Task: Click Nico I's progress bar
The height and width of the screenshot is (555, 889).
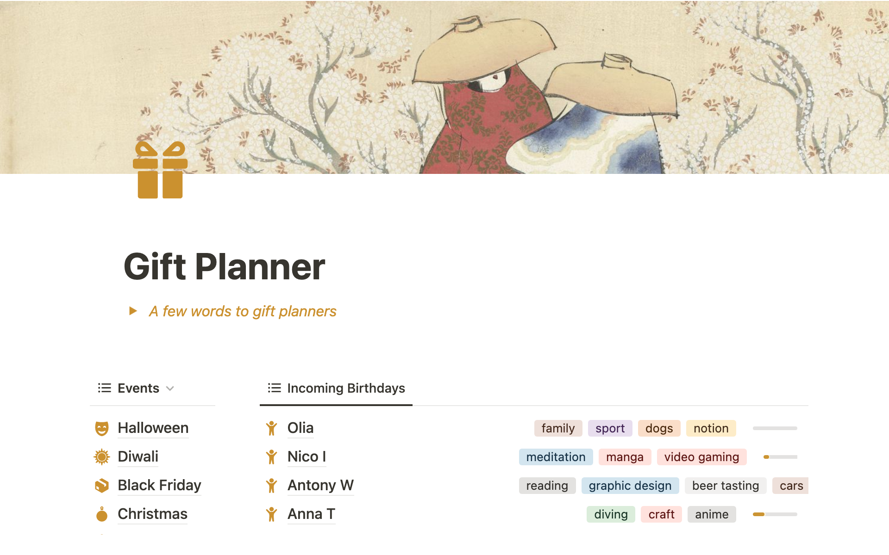Action: click(780, 457)
